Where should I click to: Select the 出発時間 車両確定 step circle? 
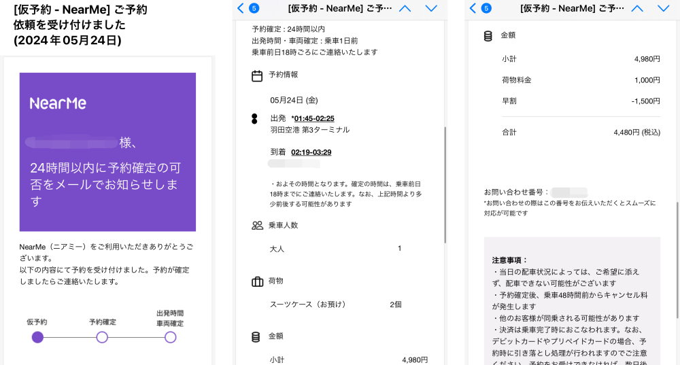click(x=171, y=337)
